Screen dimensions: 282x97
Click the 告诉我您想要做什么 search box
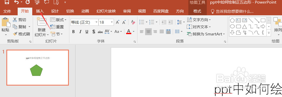pyautogui.click(x=232, y=11)
